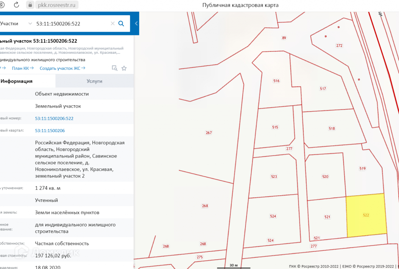The image size is (399, 269).
Task: Open the Создать участок ЖС link
Action: tap(62, 68)
